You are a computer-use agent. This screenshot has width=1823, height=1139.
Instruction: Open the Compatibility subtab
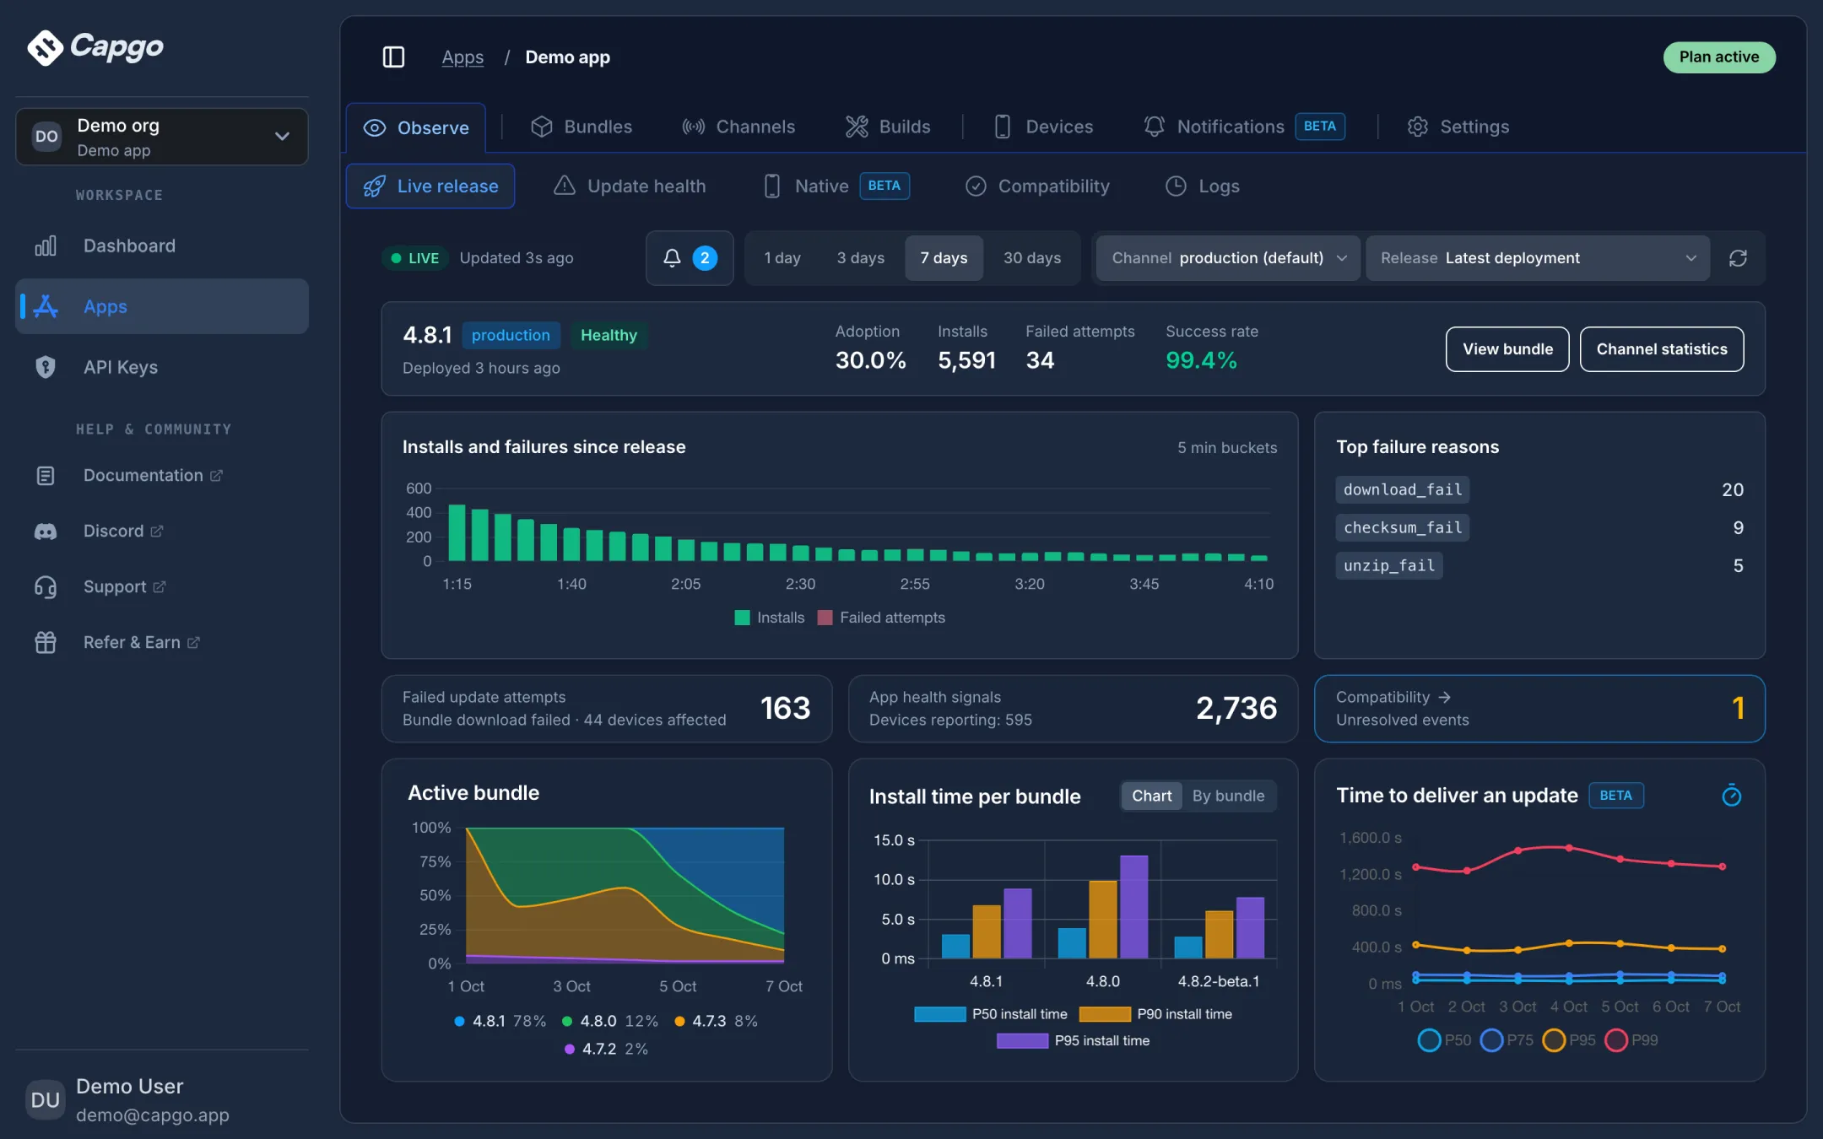click(1037, 186)
